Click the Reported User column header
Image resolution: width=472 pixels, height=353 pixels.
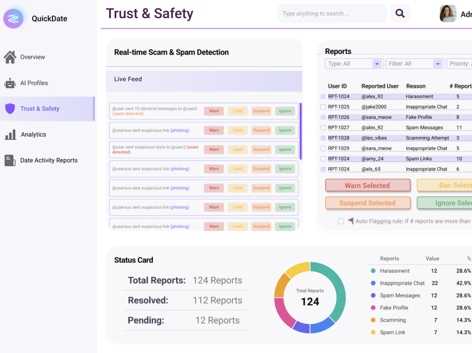point(380,86)
